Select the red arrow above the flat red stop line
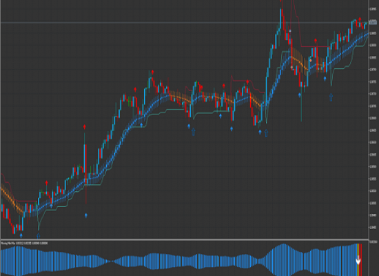379x276 pixels. tap(316, 40)
